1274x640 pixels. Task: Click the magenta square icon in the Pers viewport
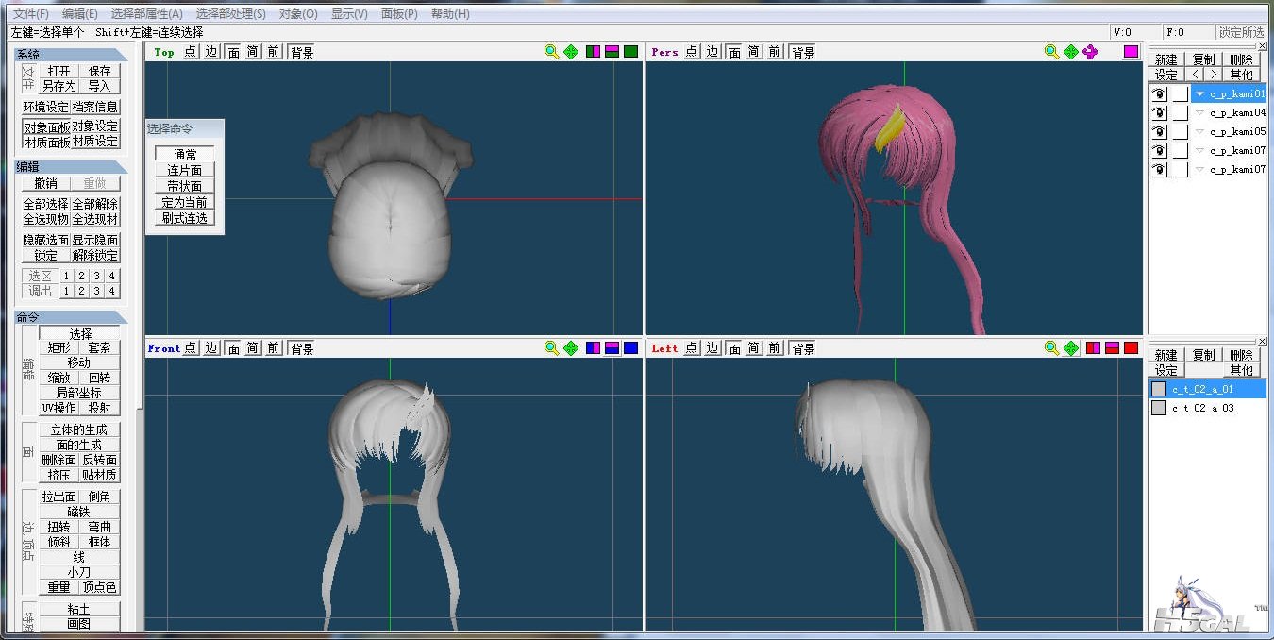coord(1131,52)
